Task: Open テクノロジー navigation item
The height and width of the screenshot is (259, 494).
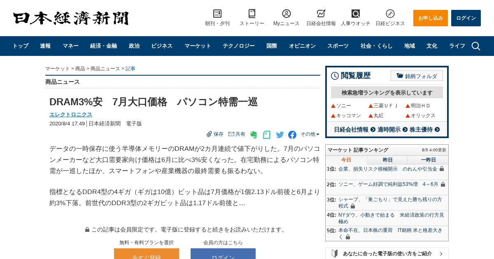Action: coord(239,46)
